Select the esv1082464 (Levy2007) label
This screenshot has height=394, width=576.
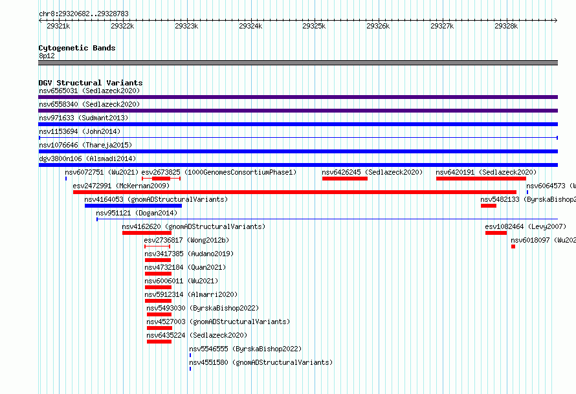[526, 226]
